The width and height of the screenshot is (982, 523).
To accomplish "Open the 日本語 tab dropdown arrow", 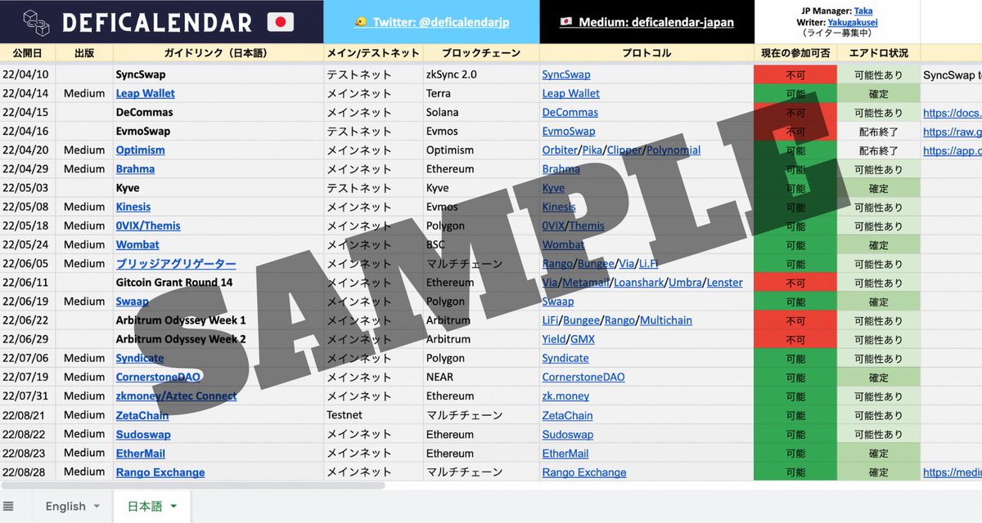I will pos(173,507).
